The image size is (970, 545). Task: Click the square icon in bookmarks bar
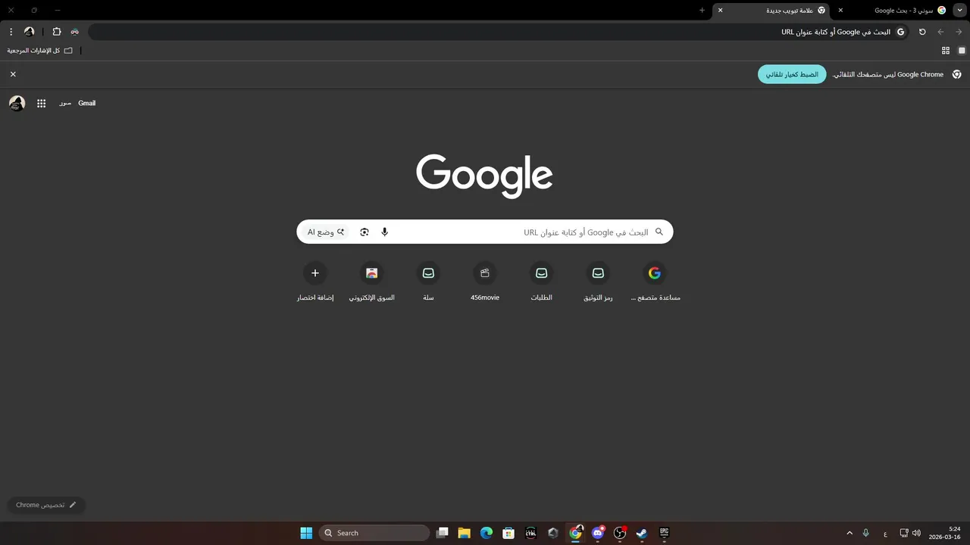pyautogui.click(x=962, y=51)
